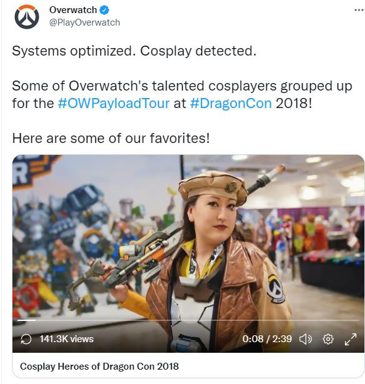Open the #OWPayloadTour hashtag
Screen dimensions: 365x384
[x=114, y=104]
